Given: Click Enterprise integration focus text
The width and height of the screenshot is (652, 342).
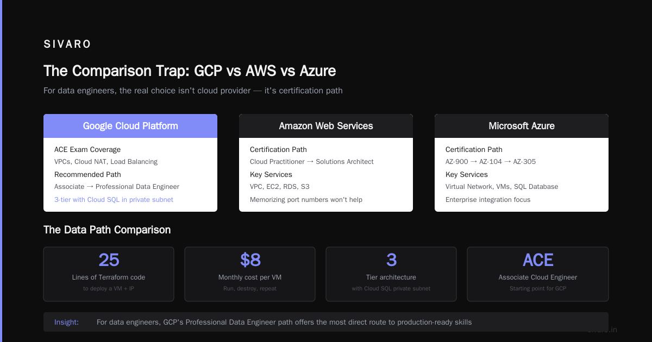Looking at the screenshot, I should 488,200.
